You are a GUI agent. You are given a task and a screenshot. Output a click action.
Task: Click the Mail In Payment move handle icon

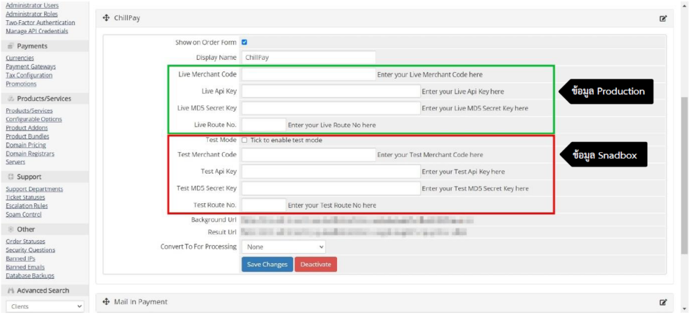coord(106,302)
